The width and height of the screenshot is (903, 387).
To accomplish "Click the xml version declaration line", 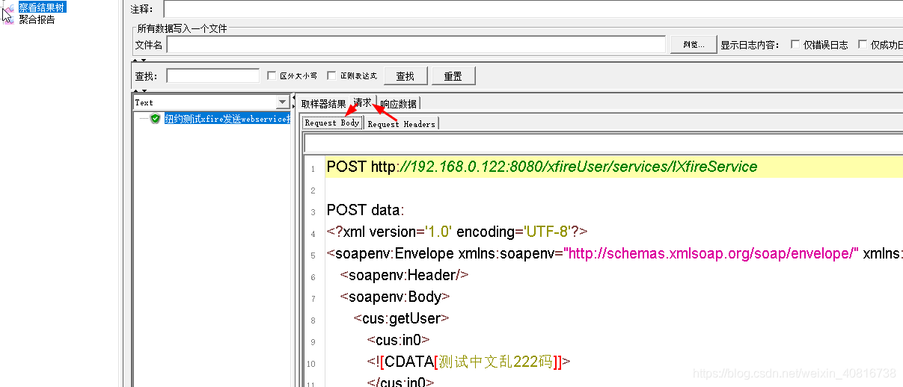I will 457,232.
